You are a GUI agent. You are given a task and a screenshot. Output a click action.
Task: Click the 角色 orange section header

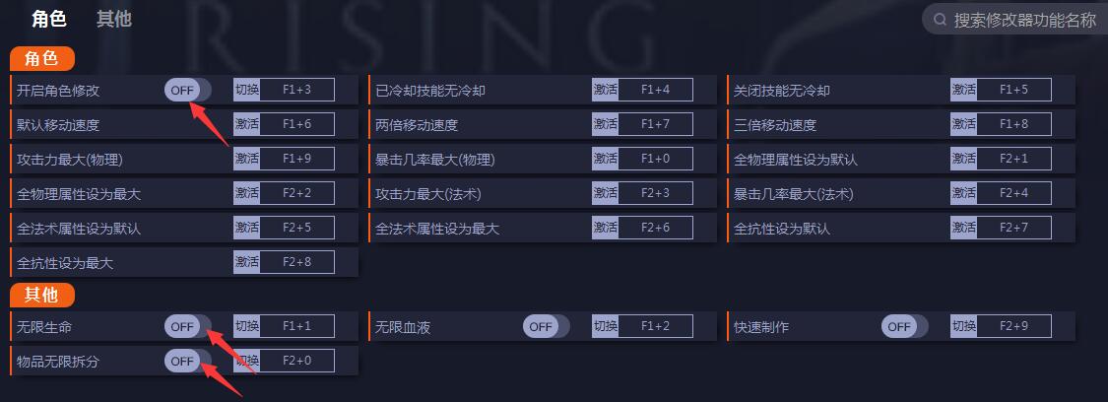pos(42,58)
